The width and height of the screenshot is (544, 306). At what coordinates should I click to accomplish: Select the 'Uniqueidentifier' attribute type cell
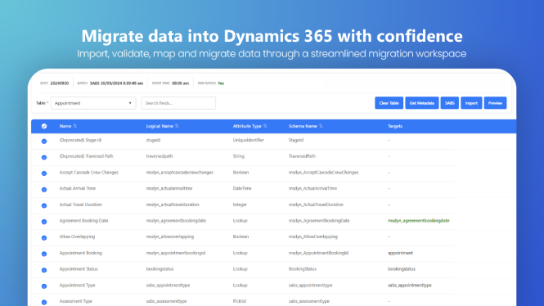pyautogui.click(x=249, y=140)
